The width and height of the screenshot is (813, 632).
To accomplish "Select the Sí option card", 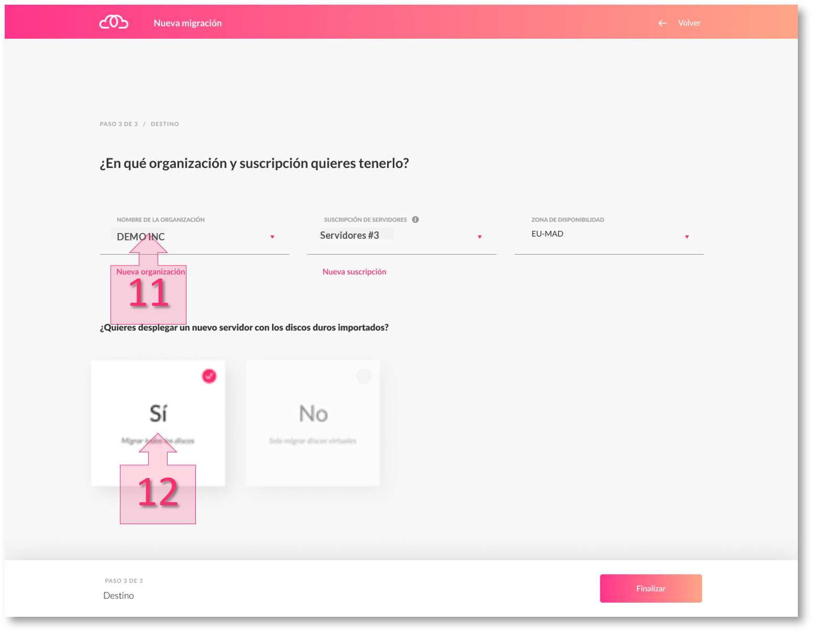I will 158,423.
